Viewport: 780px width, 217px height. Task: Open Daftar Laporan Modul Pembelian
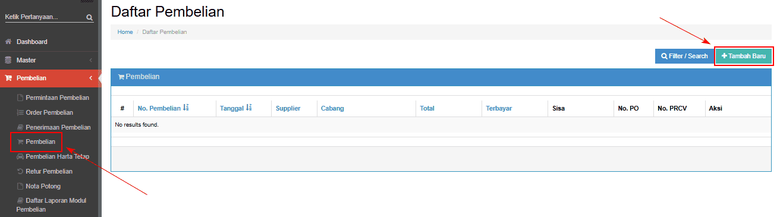[x=52, y=205]
